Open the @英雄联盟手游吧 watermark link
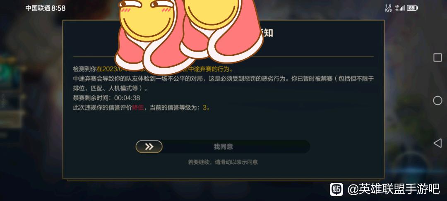This screenshot has height=201, width=447. 394,189
